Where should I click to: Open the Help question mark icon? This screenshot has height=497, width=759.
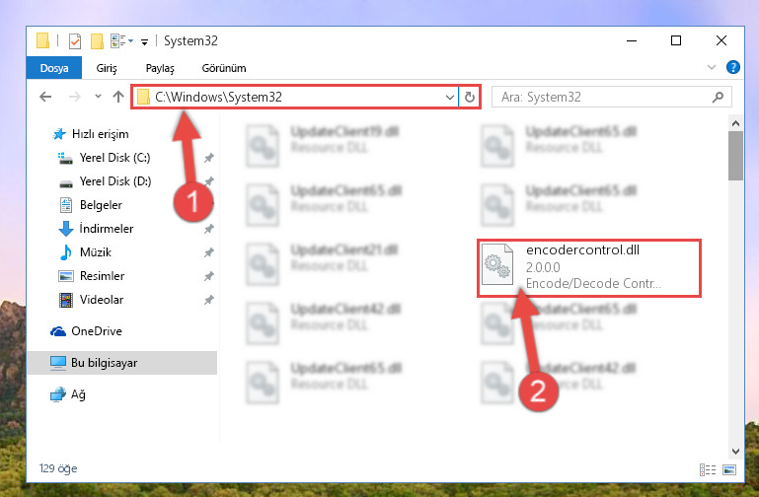(x=733, y=67)
